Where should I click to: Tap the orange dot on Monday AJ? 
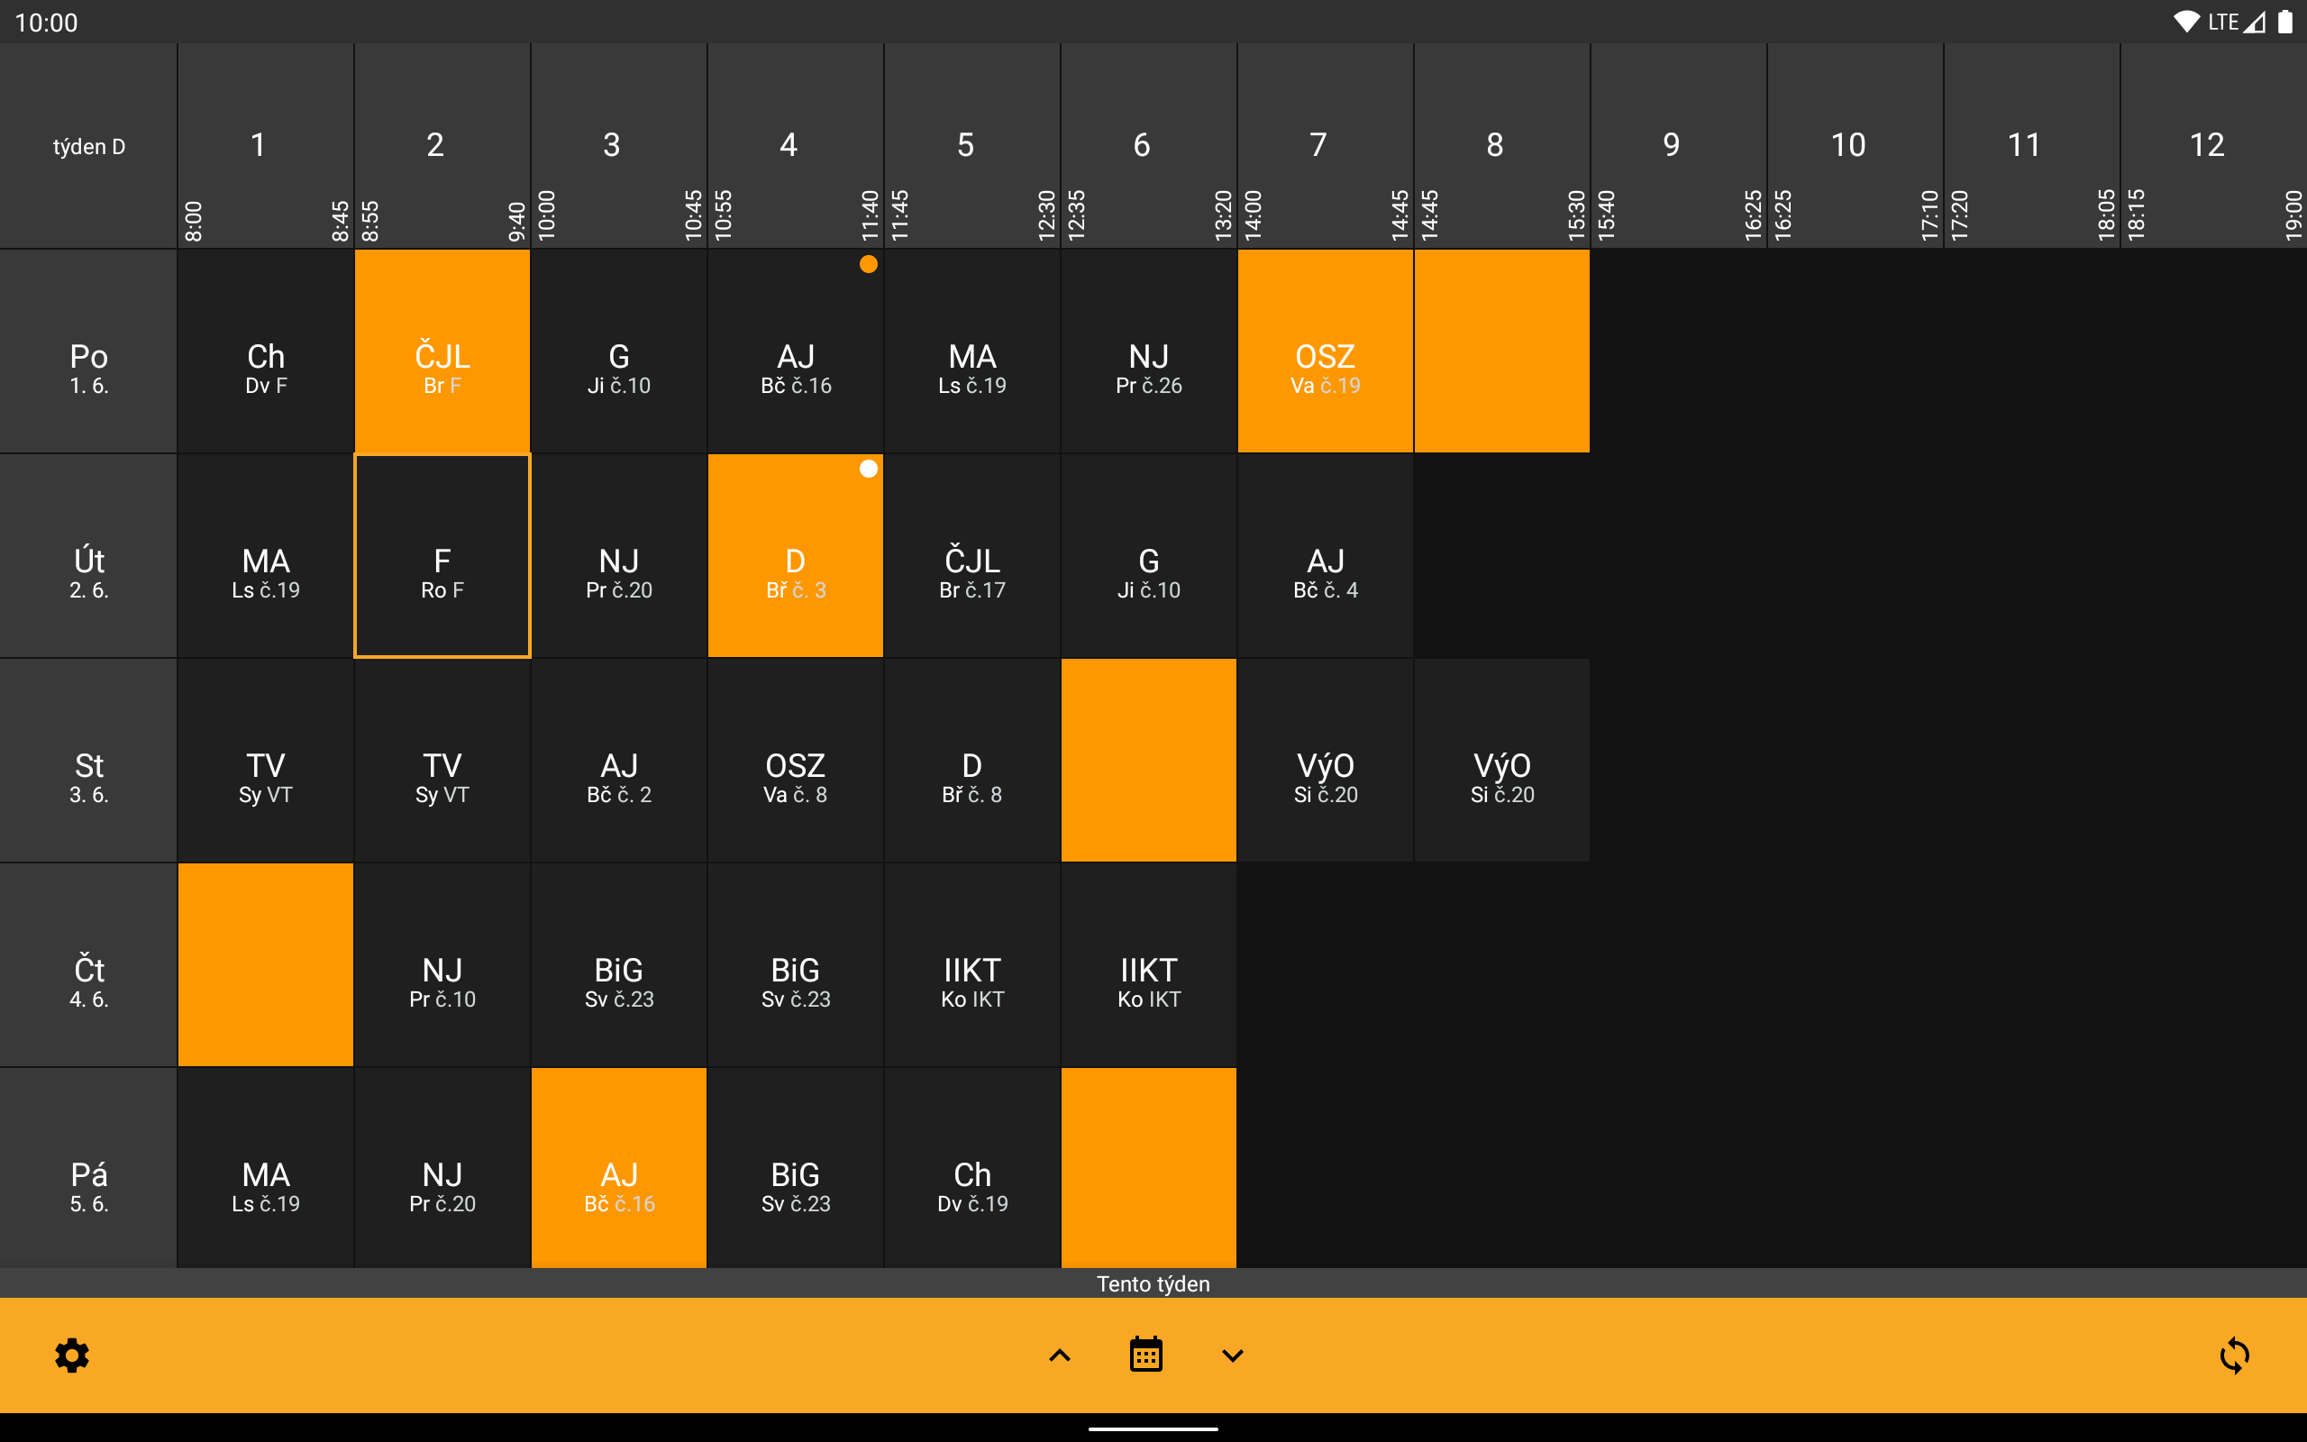click(x=868, y=264)
